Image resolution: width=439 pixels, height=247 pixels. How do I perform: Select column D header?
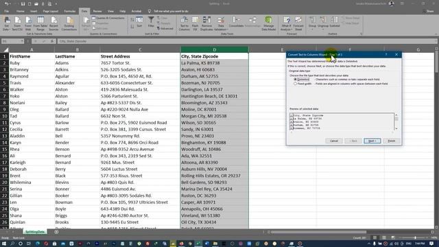pos(215,49)
